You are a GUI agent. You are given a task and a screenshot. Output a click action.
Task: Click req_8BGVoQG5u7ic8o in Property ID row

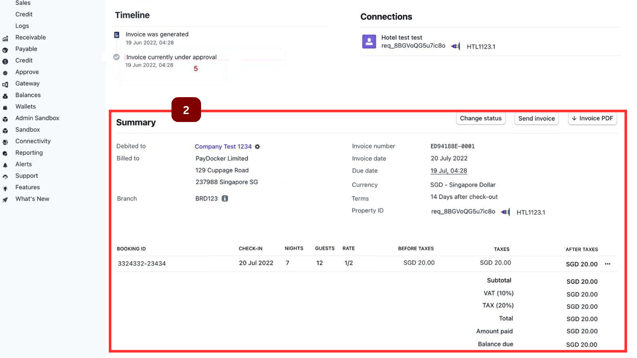[463, 211]
